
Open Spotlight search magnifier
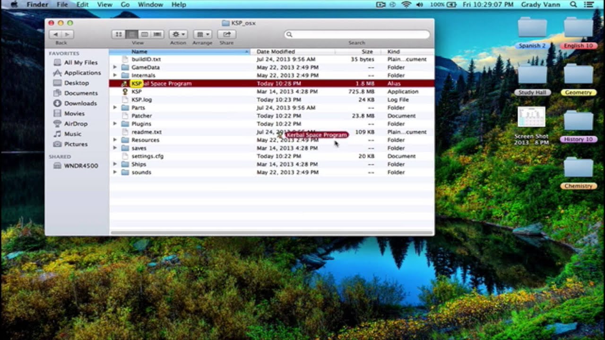pos(574,4)
